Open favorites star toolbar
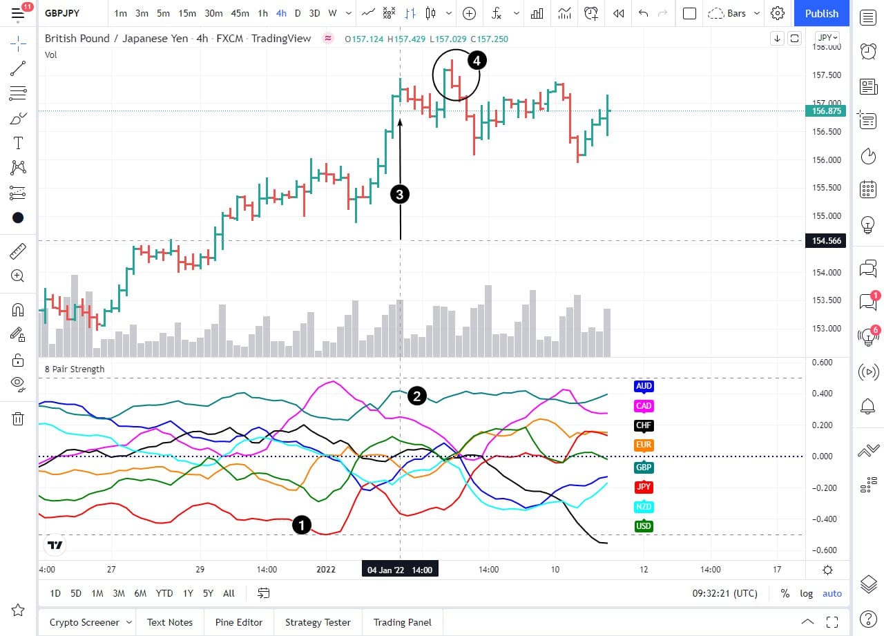Viewport: 884px width, 636px height. tap(18, 610)
